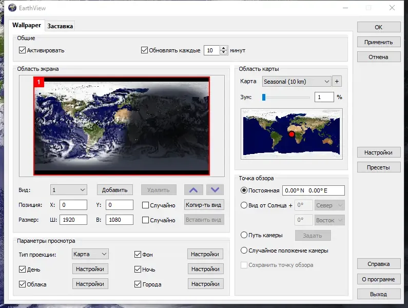The height and width of the screenshot is (308, 408).
Task: Click the Ш width input field
Action: tap(73, 220)
